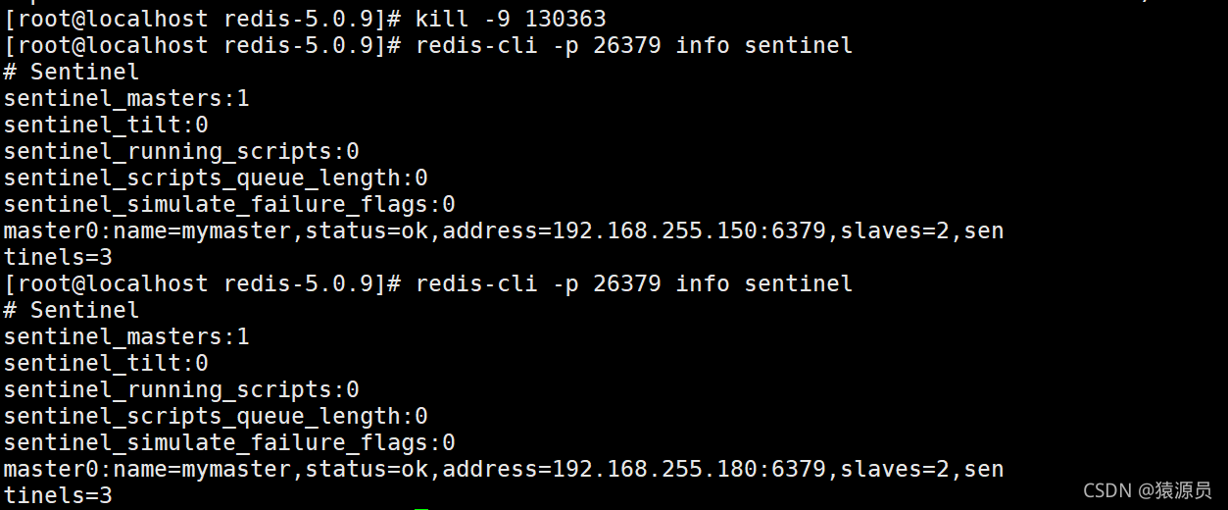
Task: Click the kill -9 130363 command
Action: point(511,19)
